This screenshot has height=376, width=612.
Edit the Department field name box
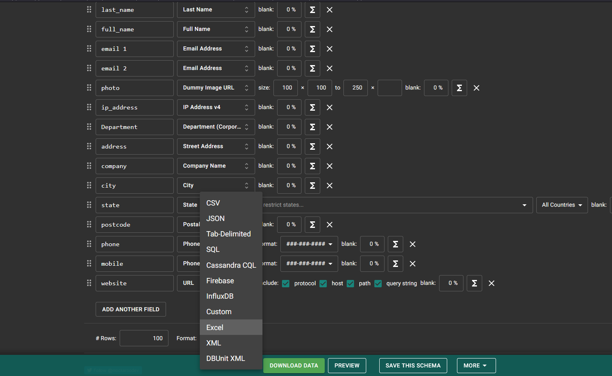[x=135, y=127]
